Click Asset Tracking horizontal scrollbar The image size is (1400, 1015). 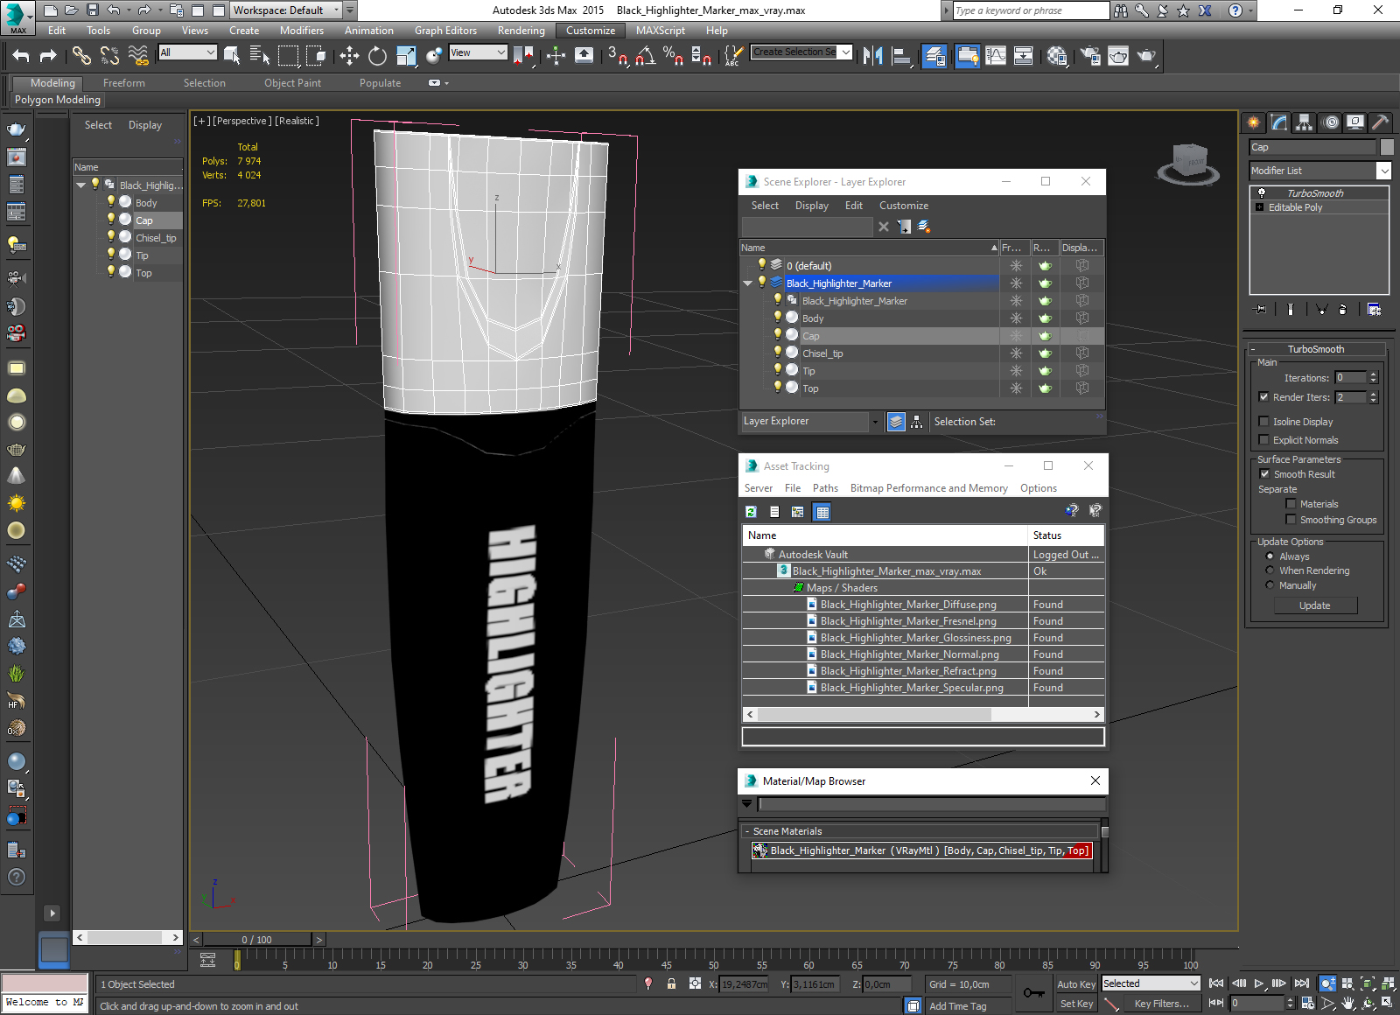923,715
